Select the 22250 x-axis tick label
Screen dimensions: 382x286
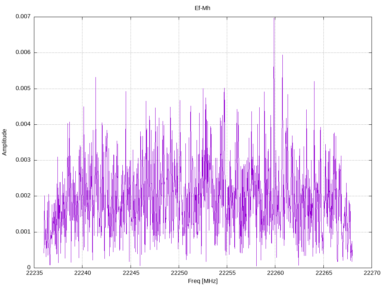click(179, 273)
